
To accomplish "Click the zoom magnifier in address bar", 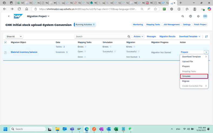I will 142,9.
